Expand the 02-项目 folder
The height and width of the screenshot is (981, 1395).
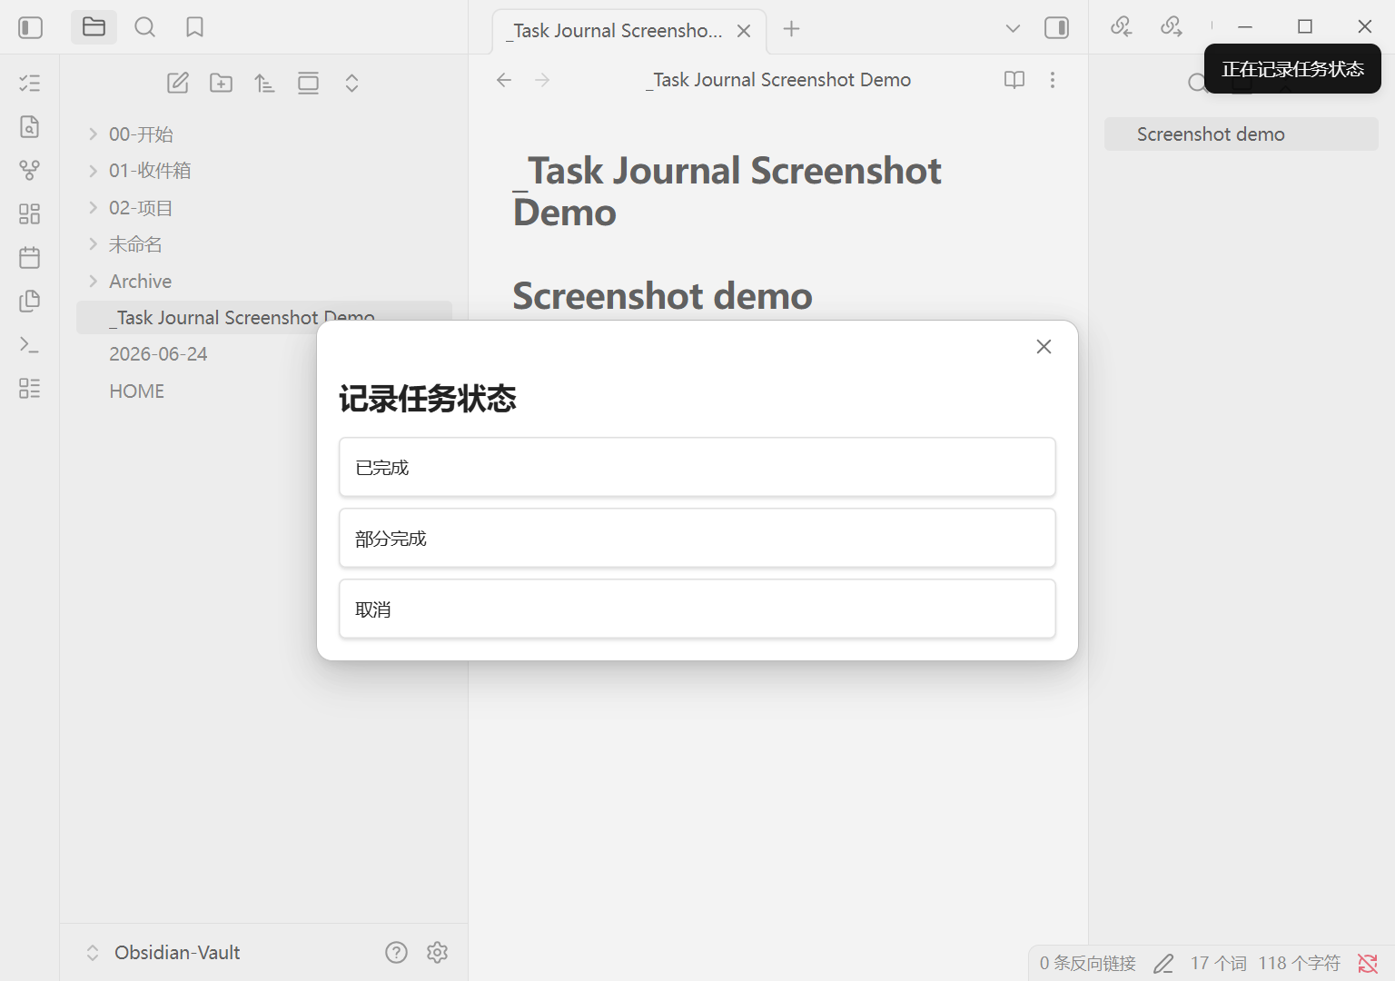click(x=93, y=208)
